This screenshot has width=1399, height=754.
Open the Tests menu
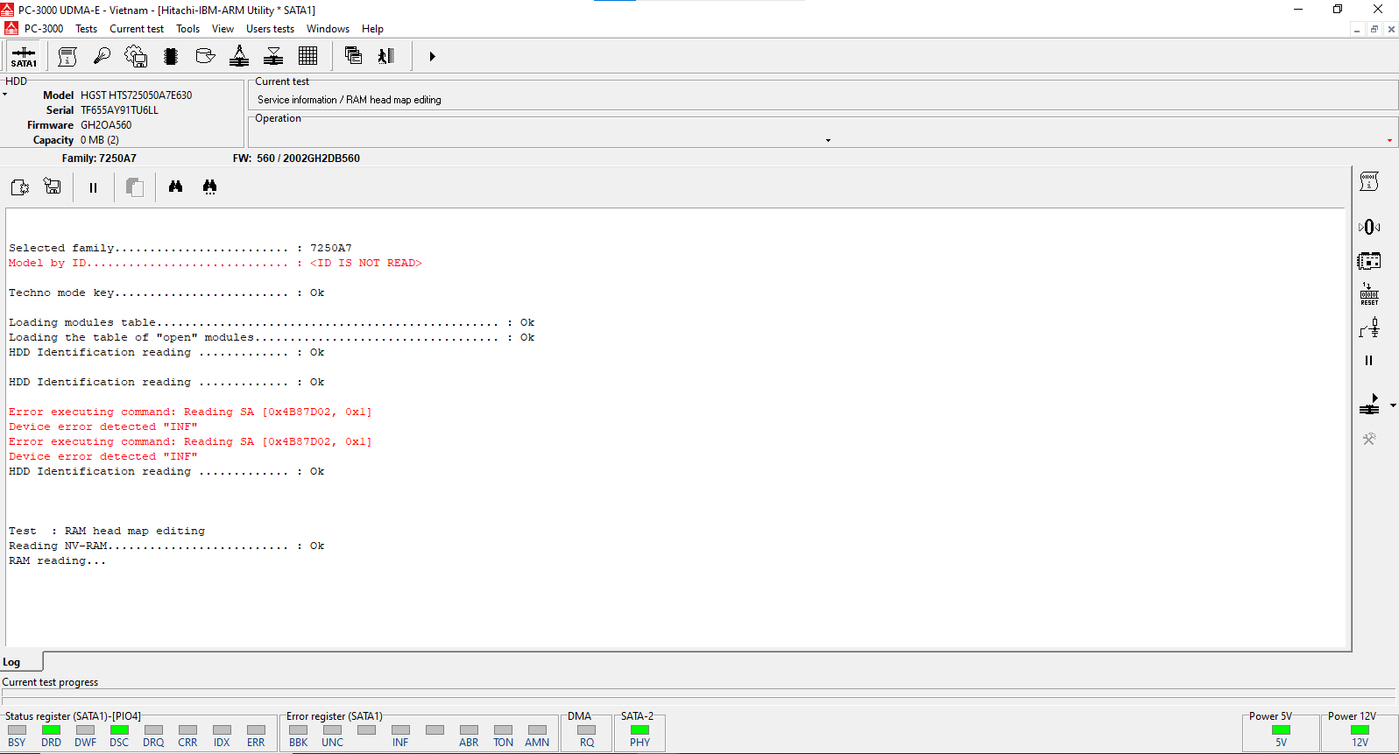(x=87, y=29)
